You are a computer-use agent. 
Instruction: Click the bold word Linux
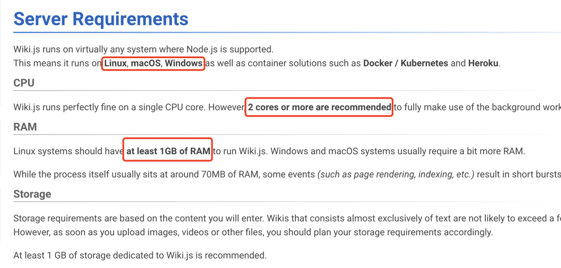115,63
